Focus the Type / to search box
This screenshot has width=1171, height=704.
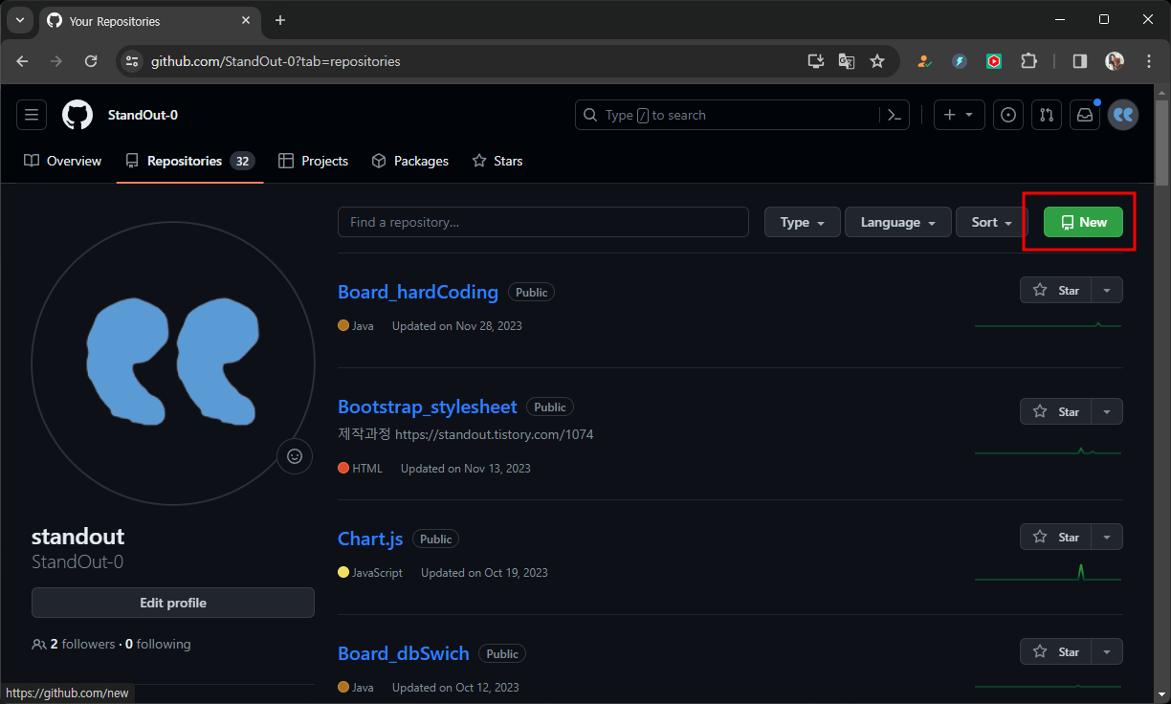coord(727,115)
